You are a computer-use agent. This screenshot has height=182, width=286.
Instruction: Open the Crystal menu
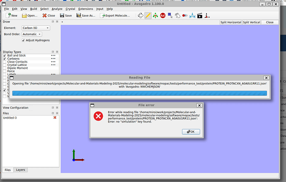70,9
